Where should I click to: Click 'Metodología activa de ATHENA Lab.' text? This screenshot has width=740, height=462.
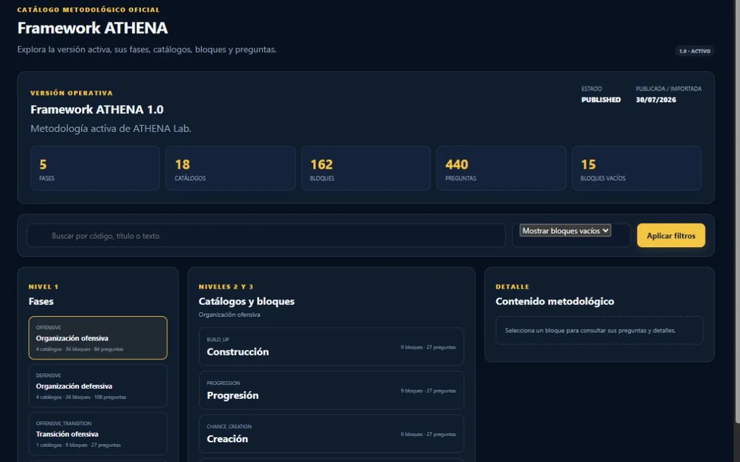[111, 129]
